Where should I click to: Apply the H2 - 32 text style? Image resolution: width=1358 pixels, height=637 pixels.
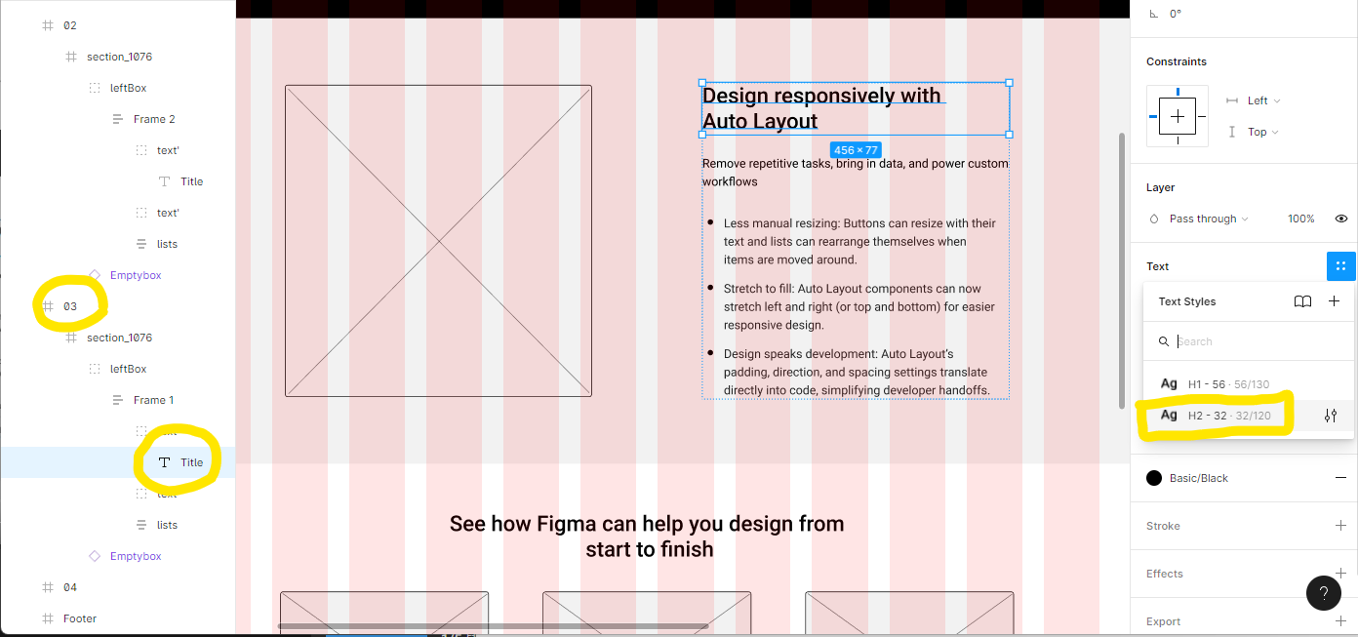point(1250,416)
